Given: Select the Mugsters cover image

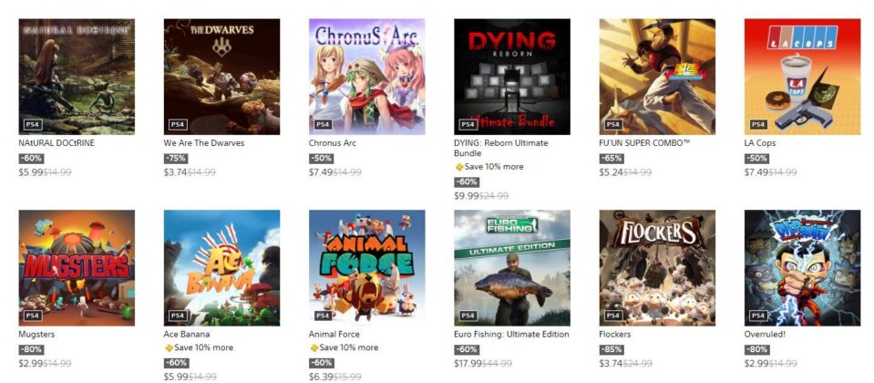Looking at the screenshot, I should [77, 268].
